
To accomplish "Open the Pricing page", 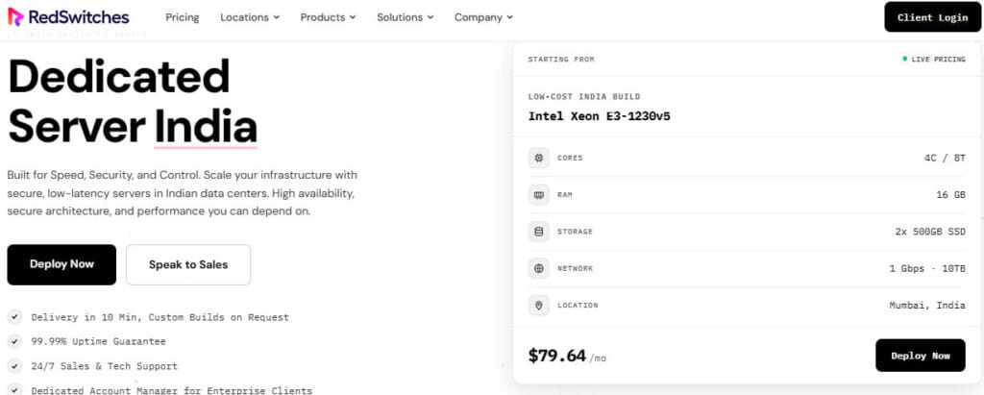I will pyautogui.click(x=183, y=17).
